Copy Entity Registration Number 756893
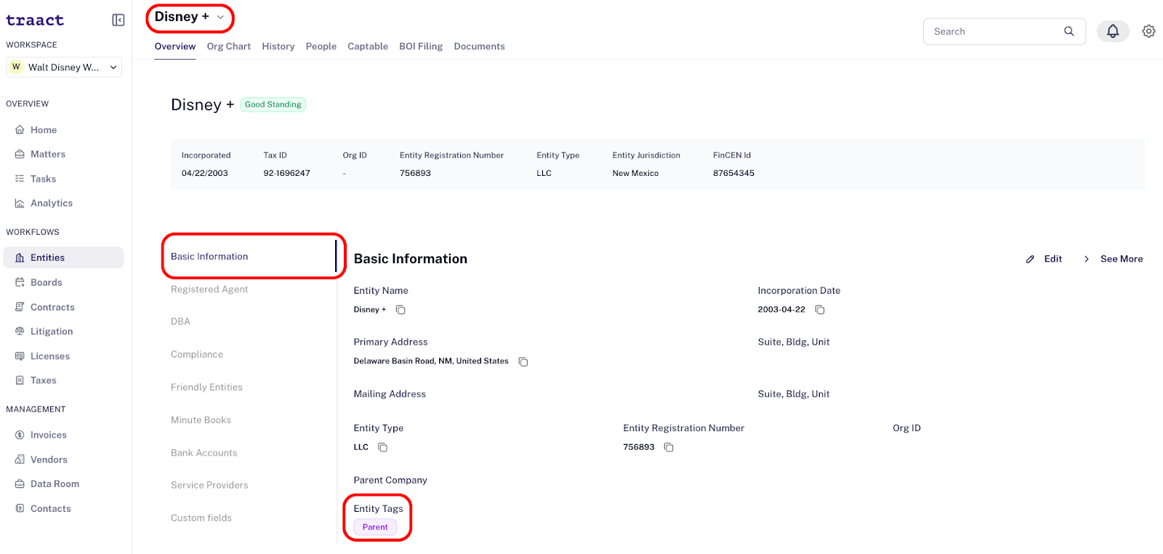 [669, 447]
